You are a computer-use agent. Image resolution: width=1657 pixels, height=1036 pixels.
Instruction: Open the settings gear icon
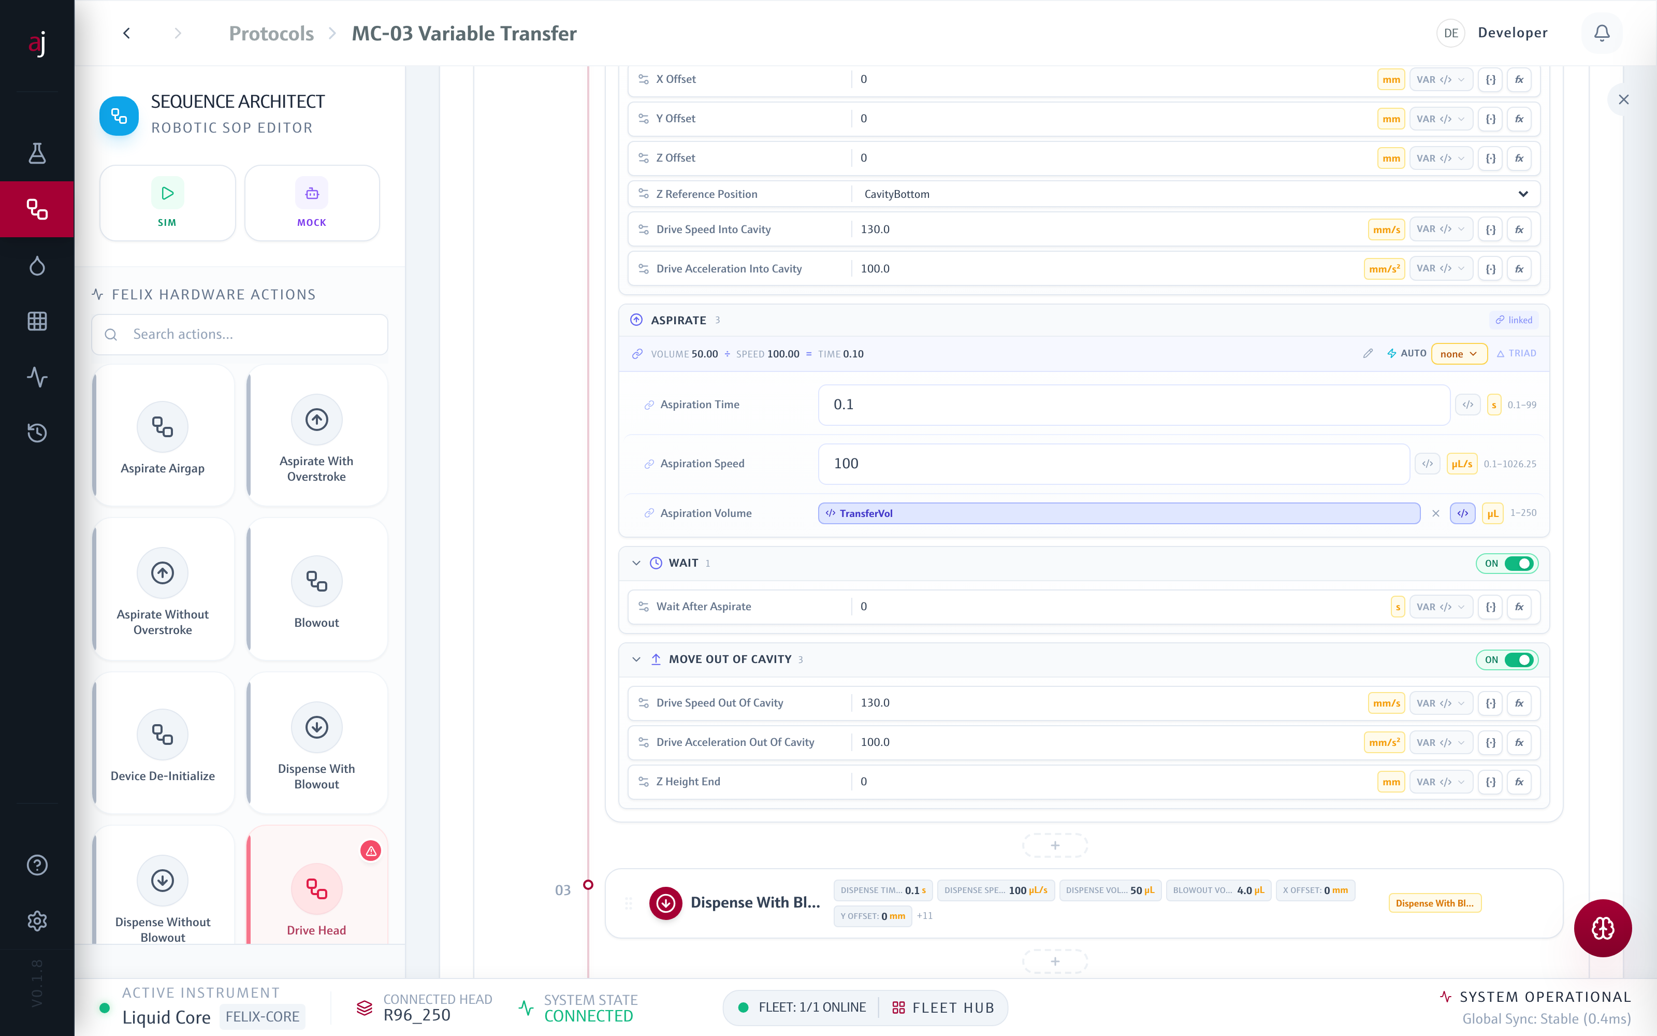[x=37, y=920]
